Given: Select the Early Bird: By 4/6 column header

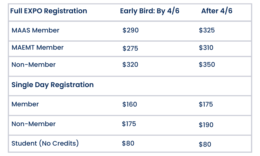Looking at the screenshot, I should pos(150,11).
